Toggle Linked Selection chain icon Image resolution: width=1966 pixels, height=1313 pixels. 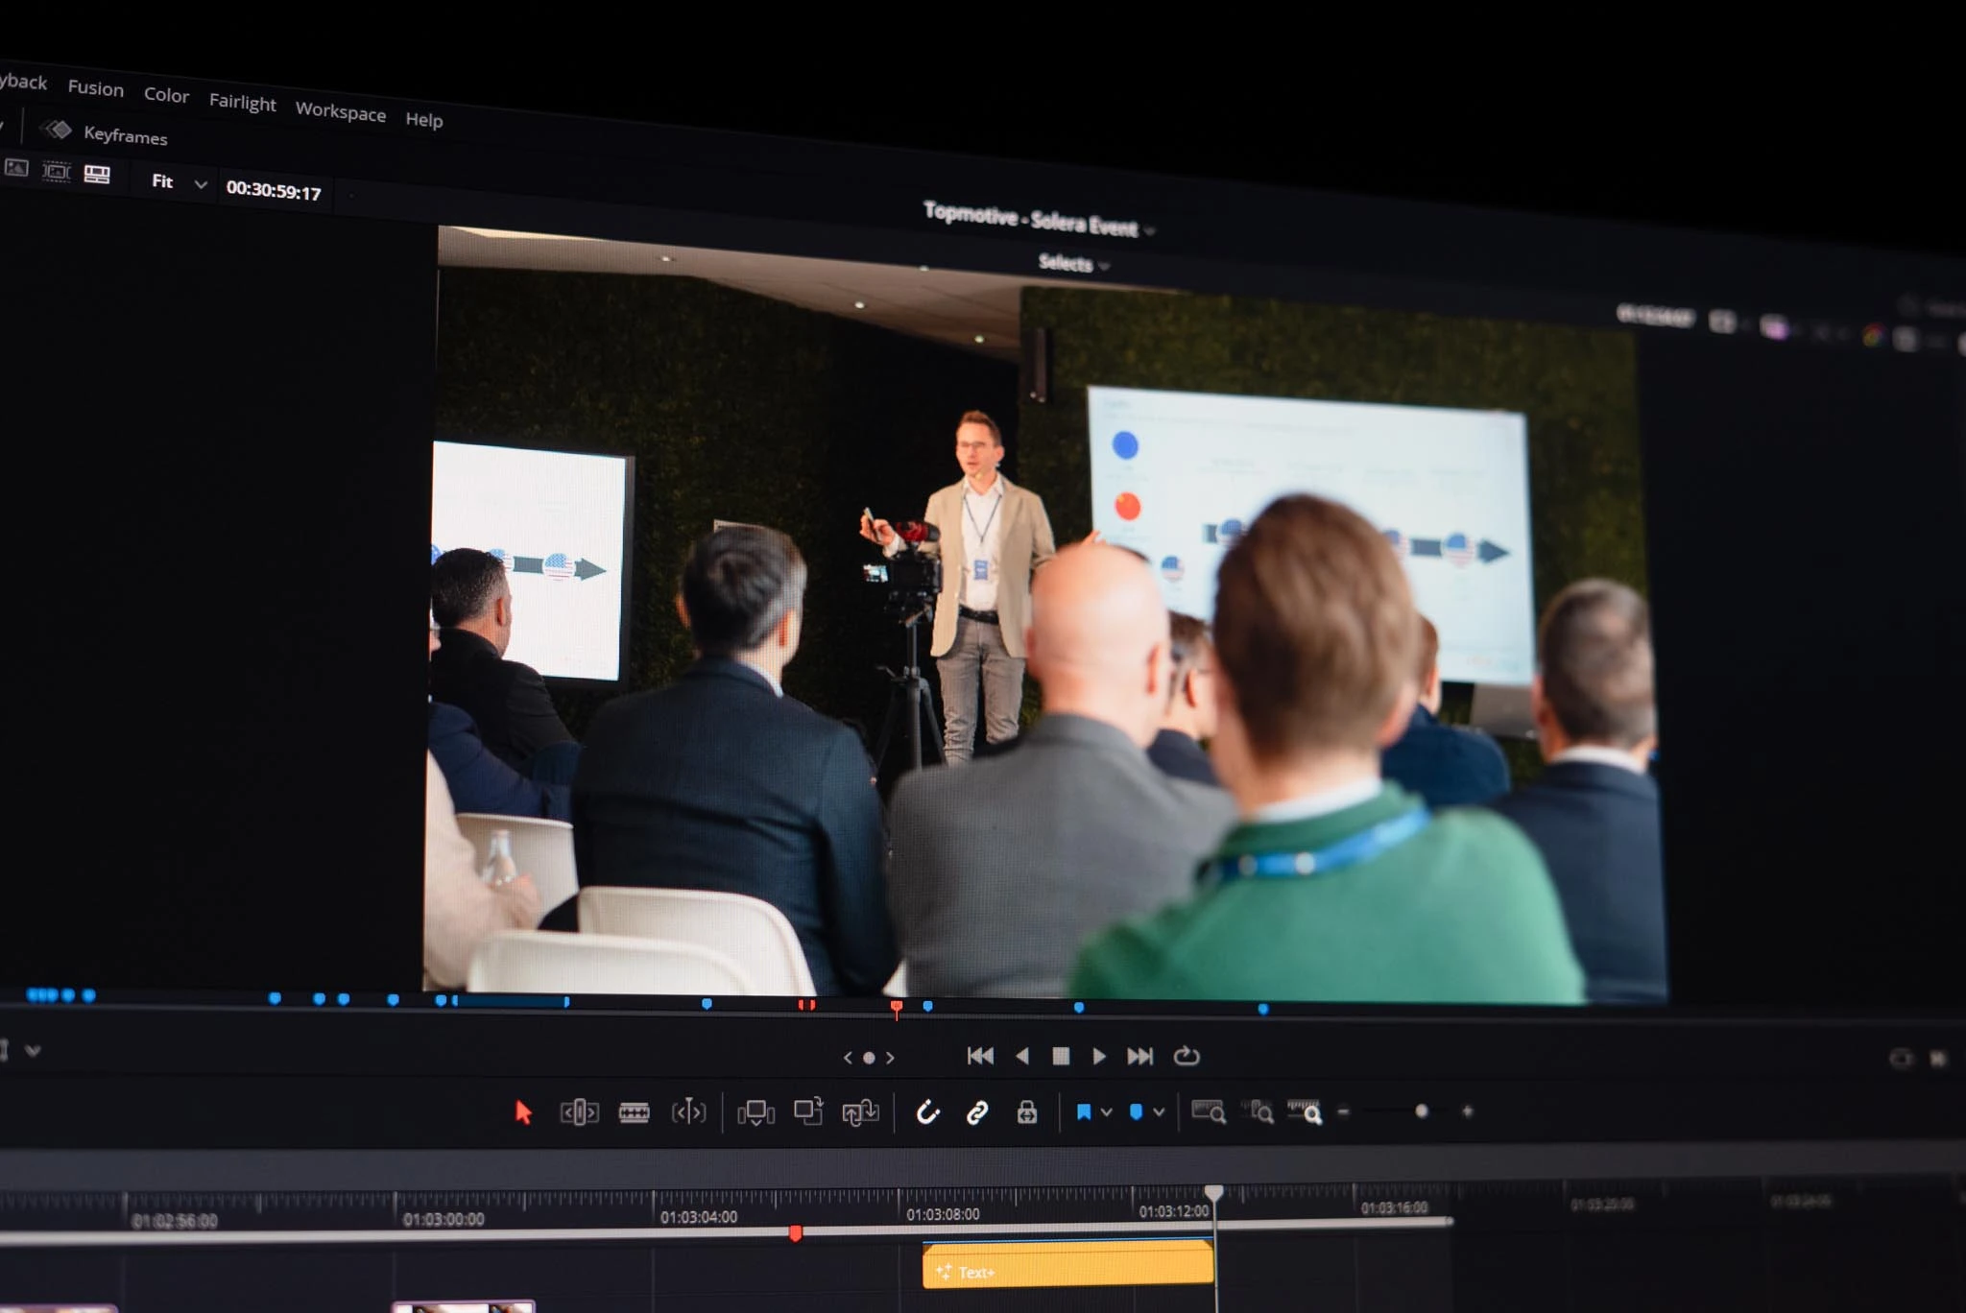(977, 1112)
